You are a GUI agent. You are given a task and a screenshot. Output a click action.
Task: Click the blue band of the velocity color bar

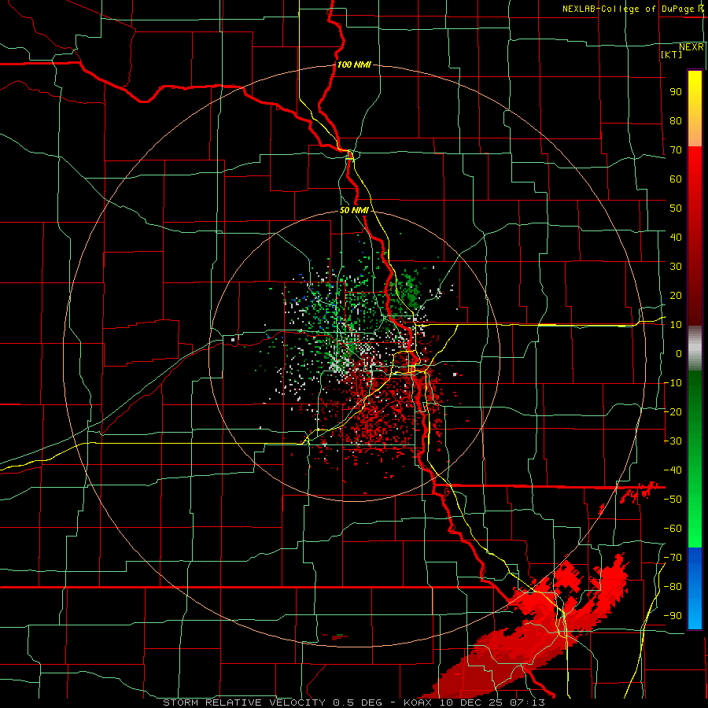point(695,588)
